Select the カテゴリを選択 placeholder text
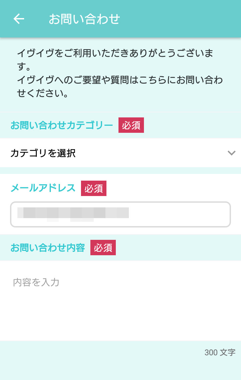241x380 pixels. coord(43,153)
